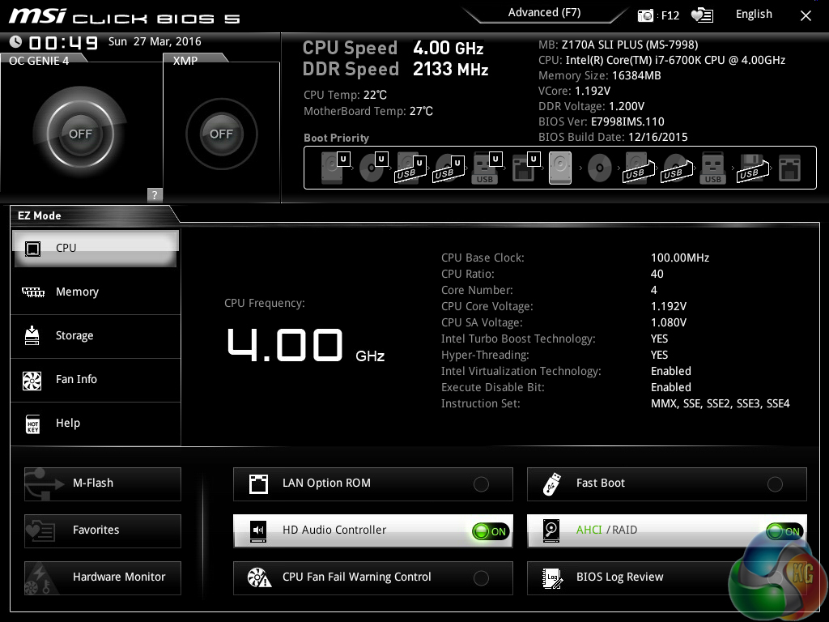Open Hardware Monitor
Screen dimensions: 829x622
[x=103, y=578]
